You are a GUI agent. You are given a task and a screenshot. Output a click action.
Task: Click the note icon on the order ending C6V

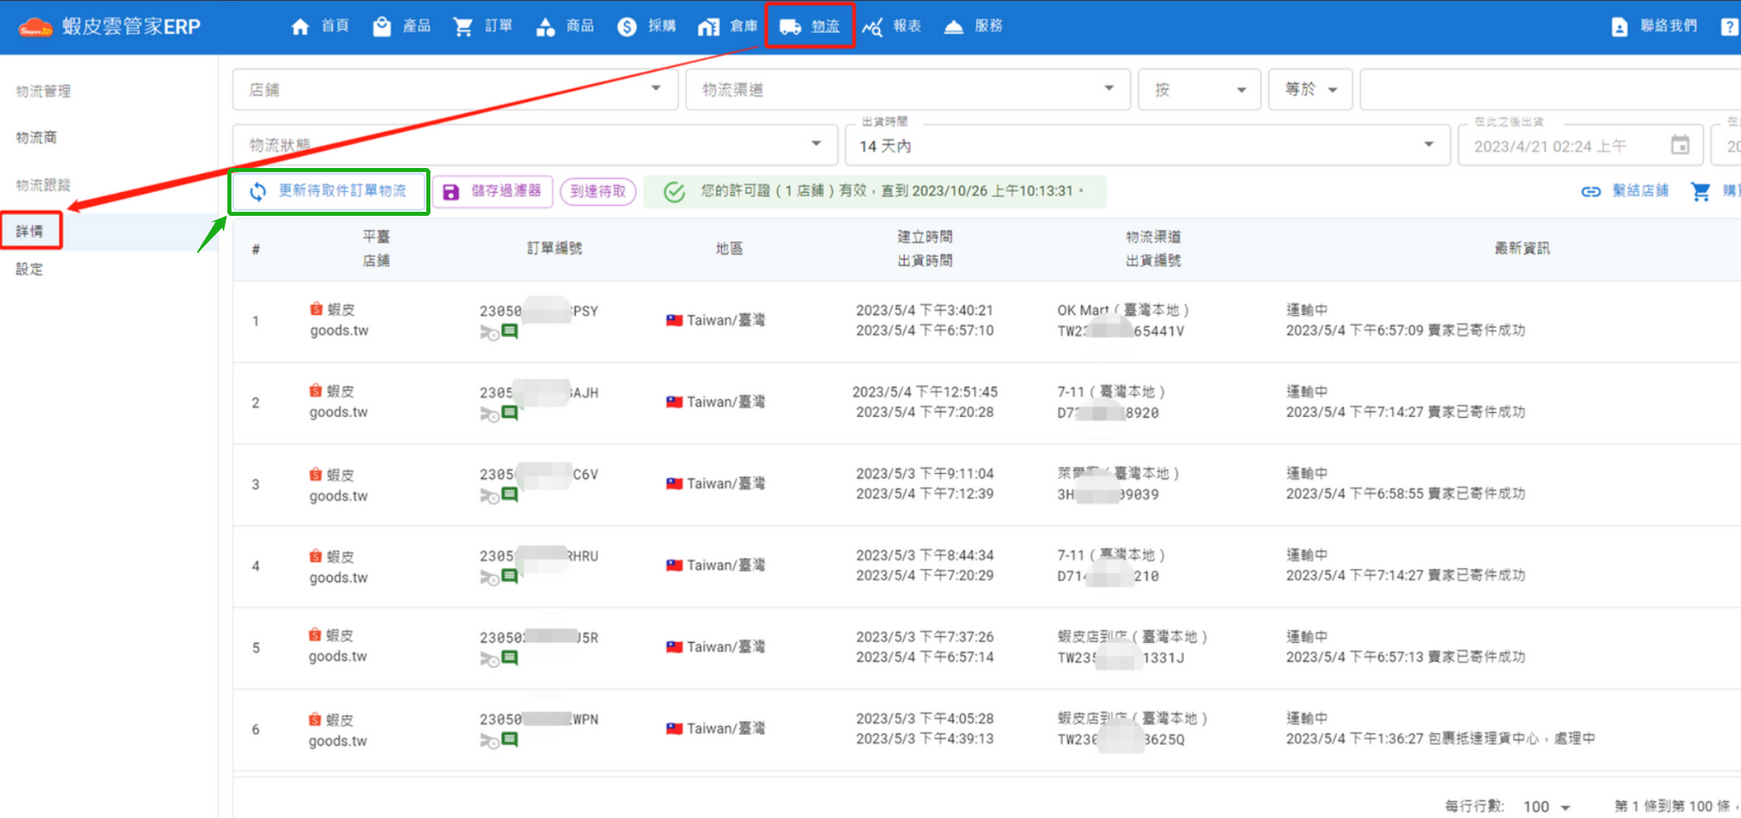click(509, 494)
